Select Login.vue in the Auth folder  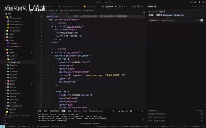click(15, 62)
